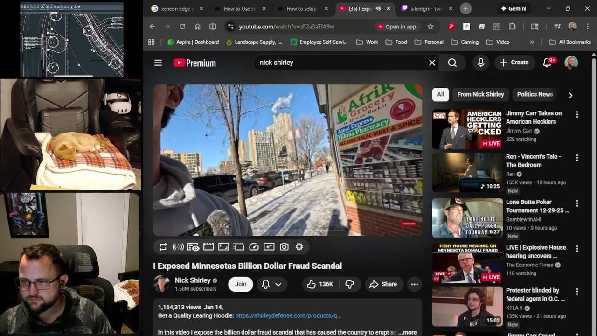Open options for Ren Vincent's Tale video
Image resolution: width=597 pixels, height=336 pixels.
[x=577, y=158]
